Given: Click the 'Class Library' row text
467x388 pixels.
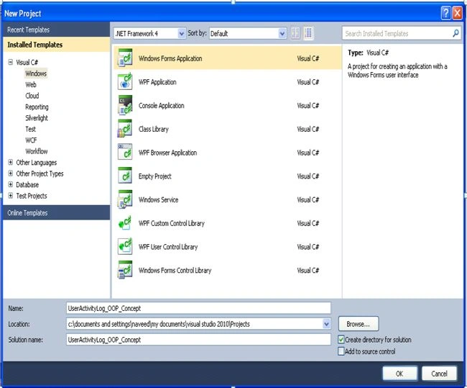Looking at the screenshot, I should pyautogui.click(x=153, y=129).
